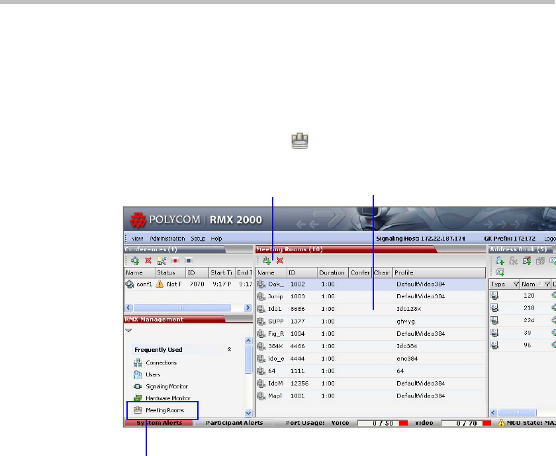This screenshot has width=556, height=456.
Task: Click Oak_ meeting room row icon
Action: (x=261, y=284)
